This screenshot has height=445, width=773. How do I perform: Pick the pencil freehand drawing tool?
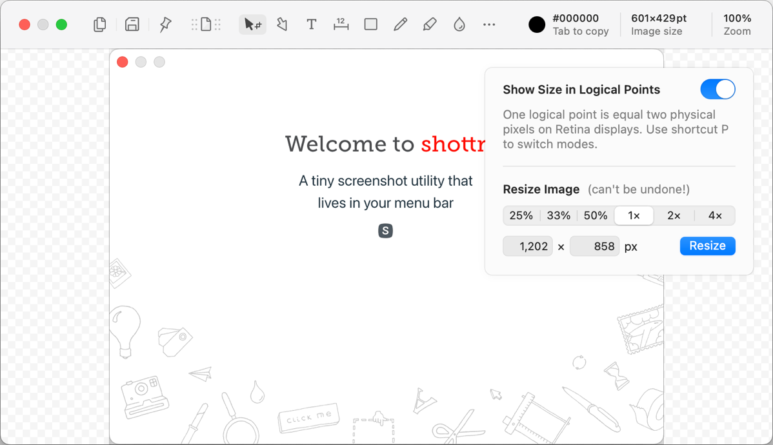tap(401, 25)
